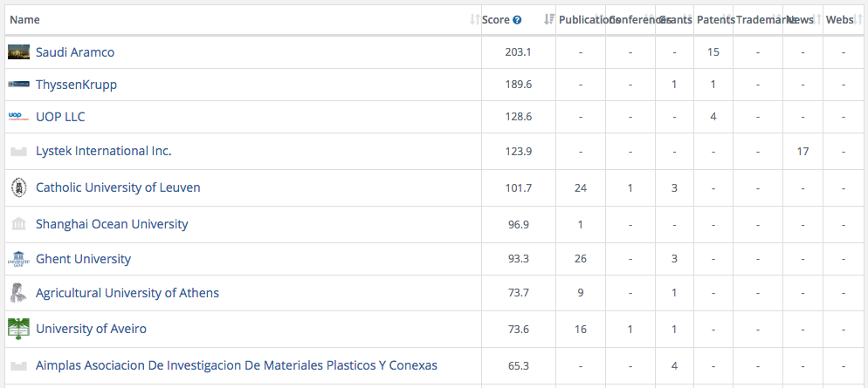Select University of Aveiro score 73.6

(x=518, y=329)
